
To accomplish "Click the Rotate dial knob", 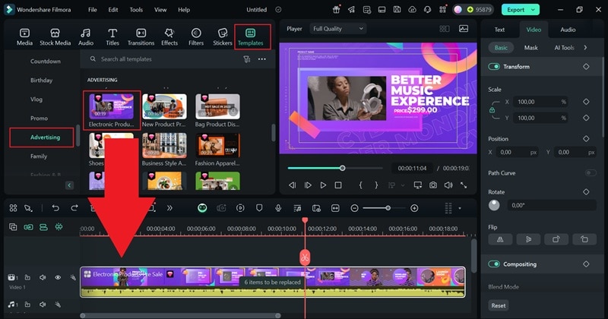I will (494, 205).
